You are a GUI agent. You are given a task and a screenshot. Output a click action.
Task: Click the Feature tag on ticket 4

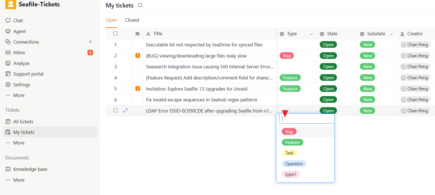click(290, 78)
